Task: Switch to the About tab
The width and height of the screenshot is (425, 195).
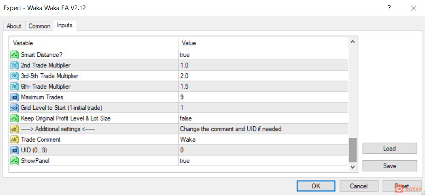Action: click(14, 26)
